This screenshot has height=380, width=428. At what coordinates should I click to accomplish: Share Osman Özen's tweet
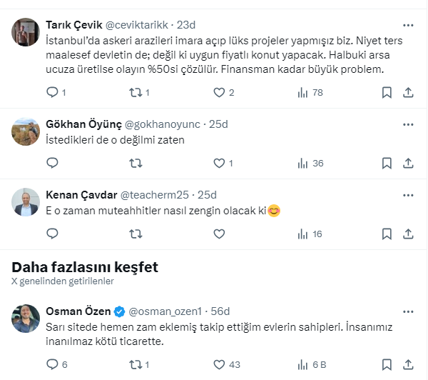tap(408, 364)
